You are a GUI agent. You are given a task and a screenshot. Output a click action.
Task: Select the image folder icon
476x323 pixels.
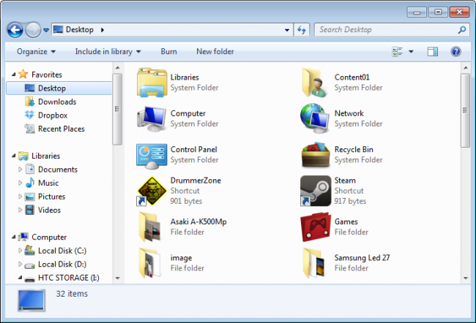(150, 262)
